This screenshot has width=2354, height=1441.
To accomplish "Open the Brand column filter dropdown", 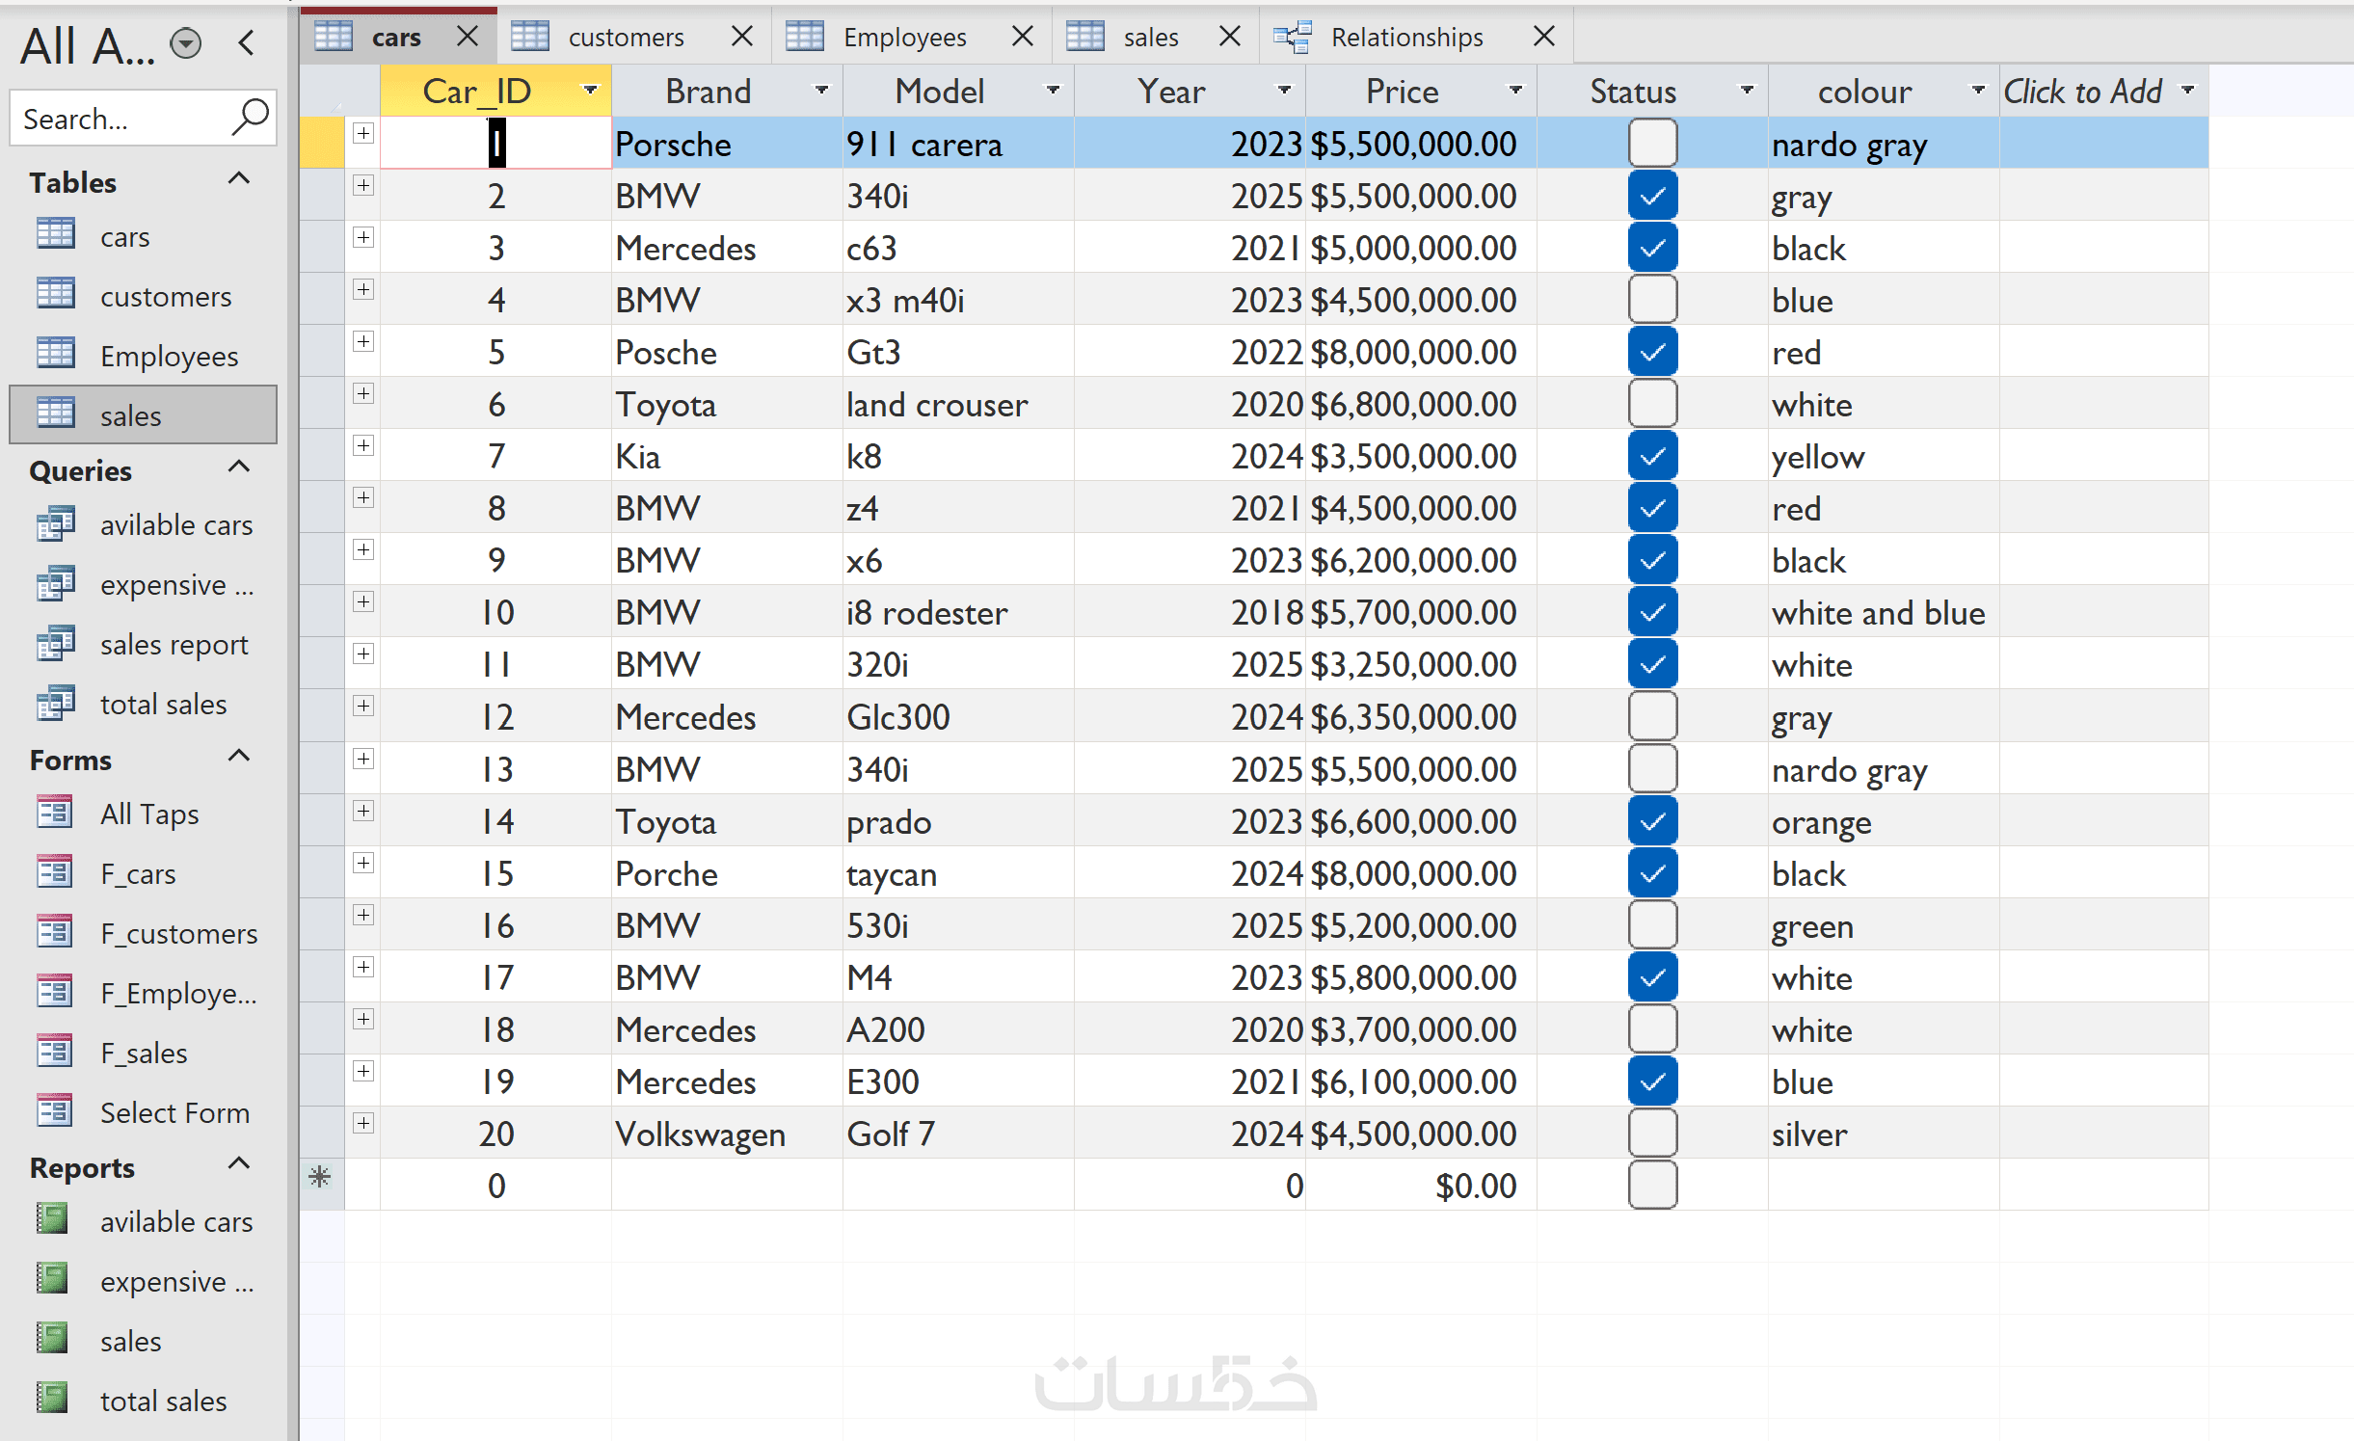I will coord(821,91).
